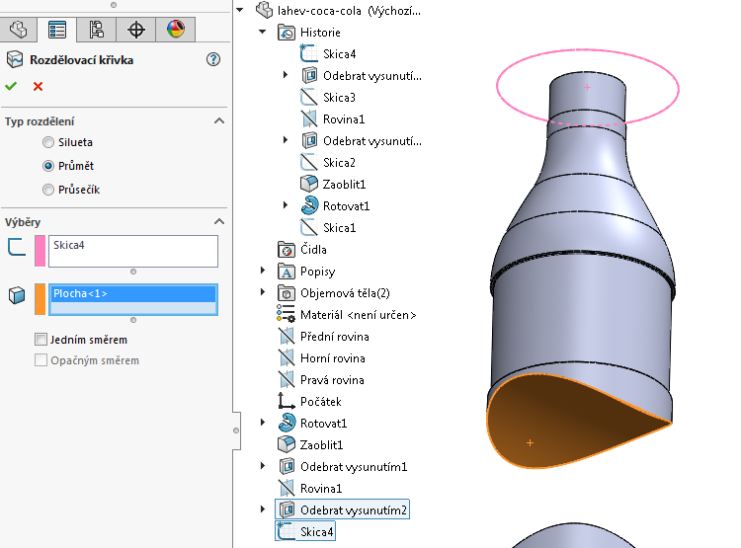Click the Skica1 sketch icon
This screenshot has width=741, height=548.
(309, 228)
